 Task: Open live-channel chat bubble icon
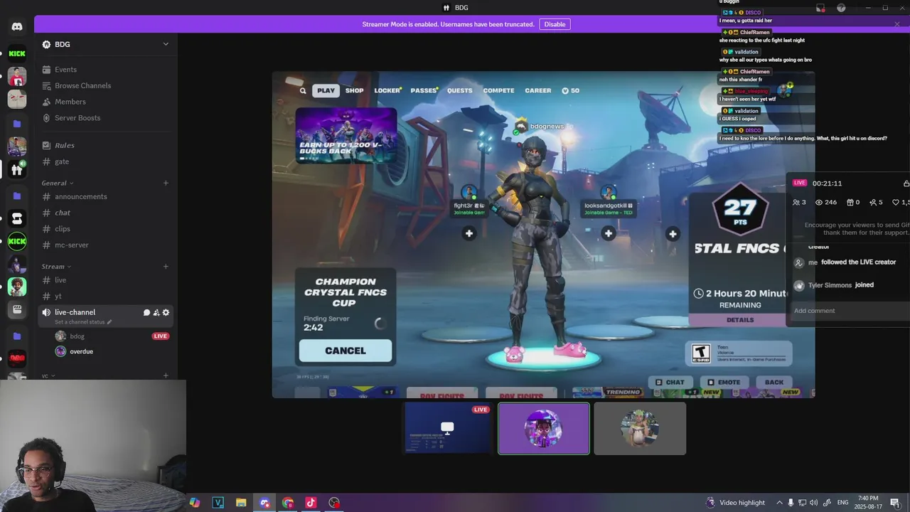point(146,312)
